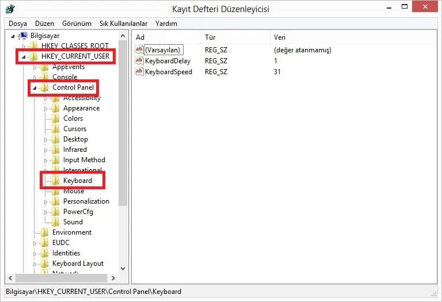The height and width of the screenshot is (302, 442).
Task: Expand the Input Method key
Action: pos(45,160)
